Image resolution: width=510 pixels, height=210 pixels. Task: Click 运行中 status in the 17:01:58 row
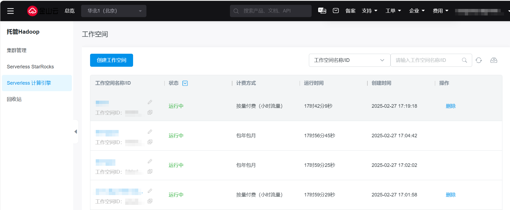click(x=176, y=195)
